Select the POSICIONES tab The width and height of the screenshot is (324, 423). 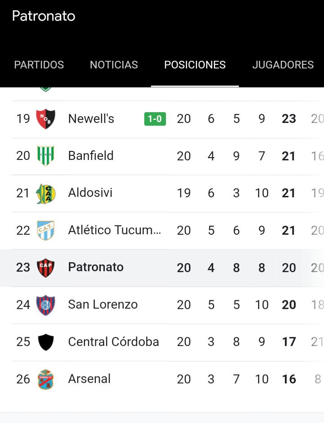(x=195, y=65)
